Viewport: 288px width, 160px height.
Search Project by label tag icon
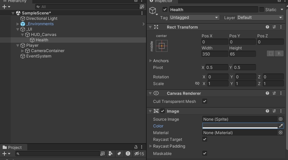point(119,154)
